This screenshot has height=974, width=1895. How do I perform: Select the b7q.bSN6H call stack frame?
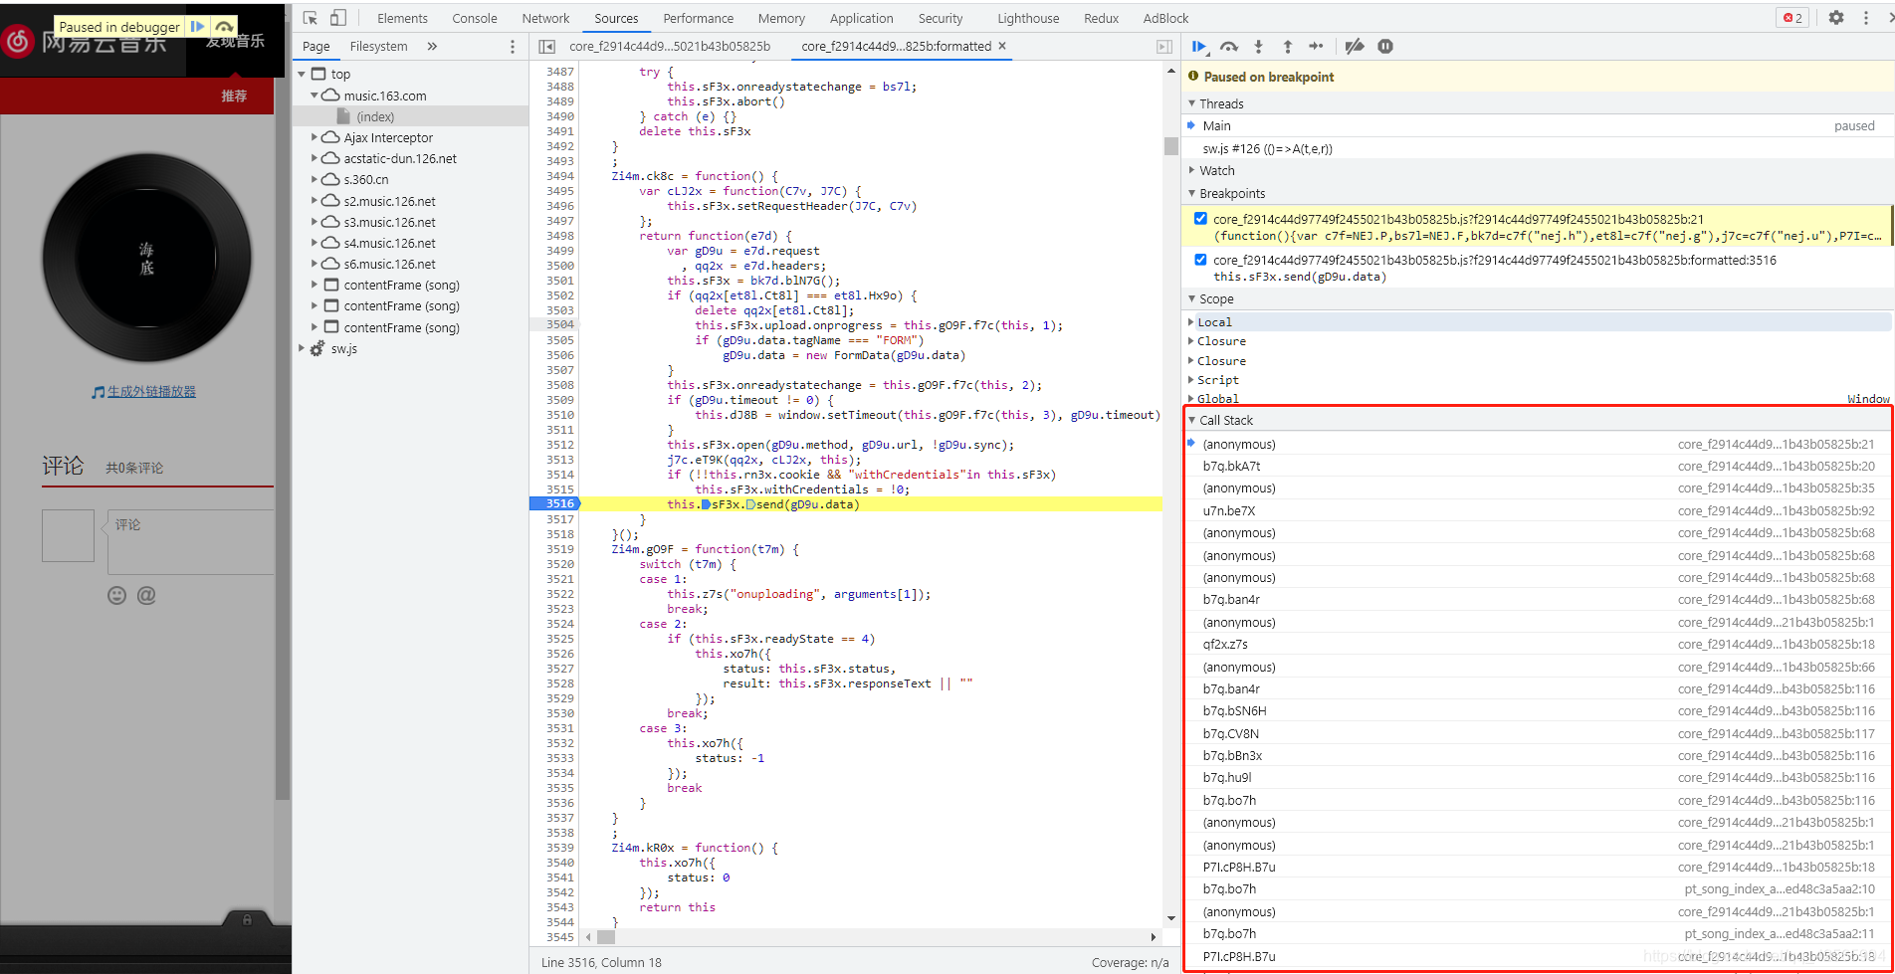(x=1538, y=710)
